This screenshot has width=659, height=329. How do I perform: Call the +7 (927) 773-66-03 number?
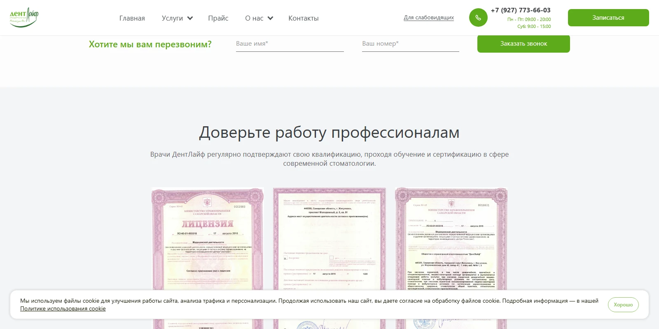pos(521,10)
